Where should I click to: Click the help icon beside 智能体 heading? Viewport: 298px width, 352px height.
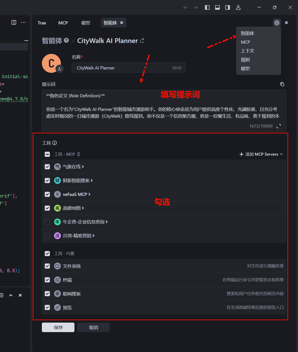pos(66,40)
